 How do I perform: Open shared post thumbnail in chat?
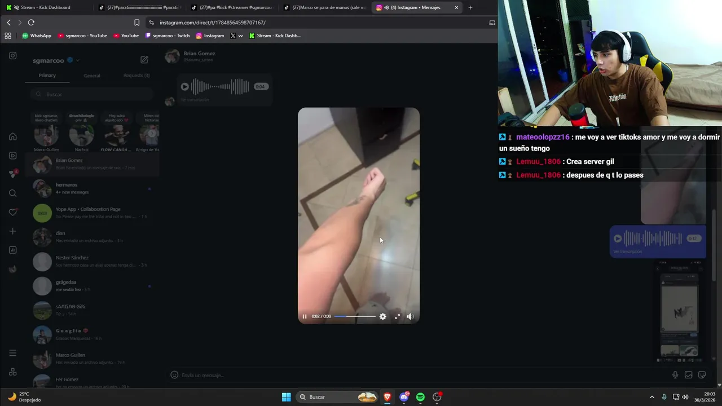[x=679, y=311]
